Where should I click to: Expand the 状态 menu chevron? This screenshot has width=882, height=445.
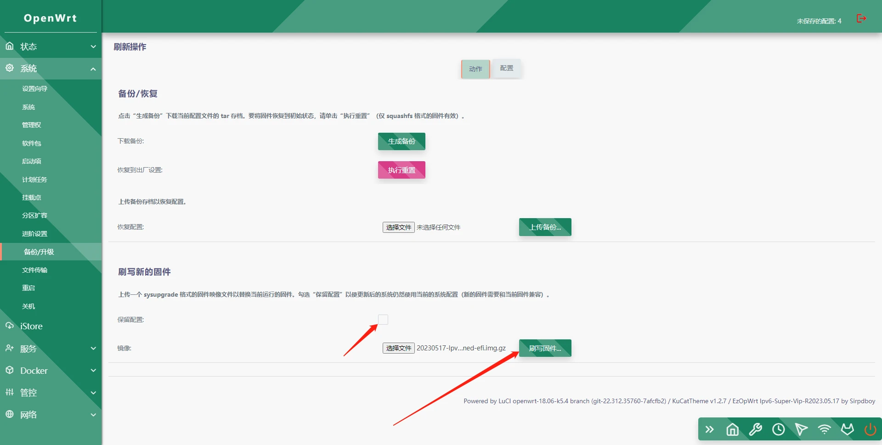(93, 46)
